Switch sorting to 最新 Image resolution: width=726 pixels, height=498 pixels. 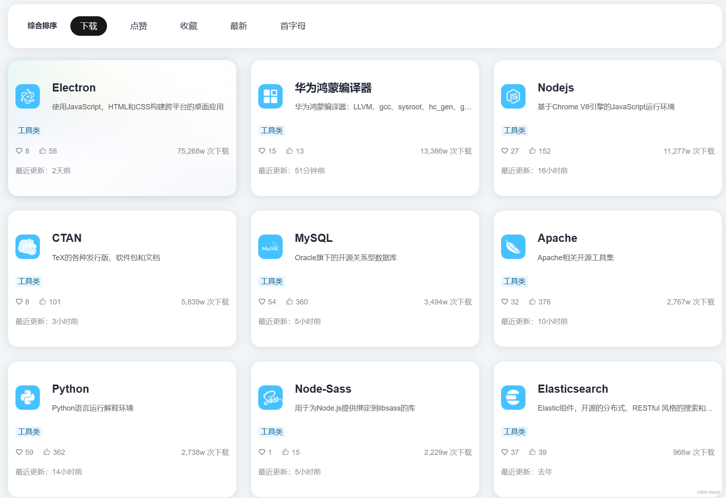(239, 26)
